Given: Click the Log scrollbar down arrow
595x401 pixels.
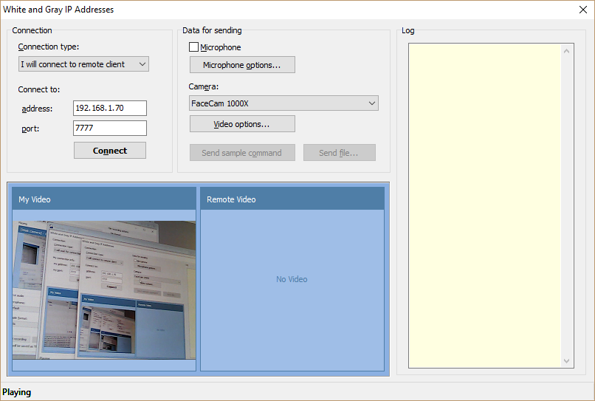Looking at the screenshot, I should tap(567, 361).
